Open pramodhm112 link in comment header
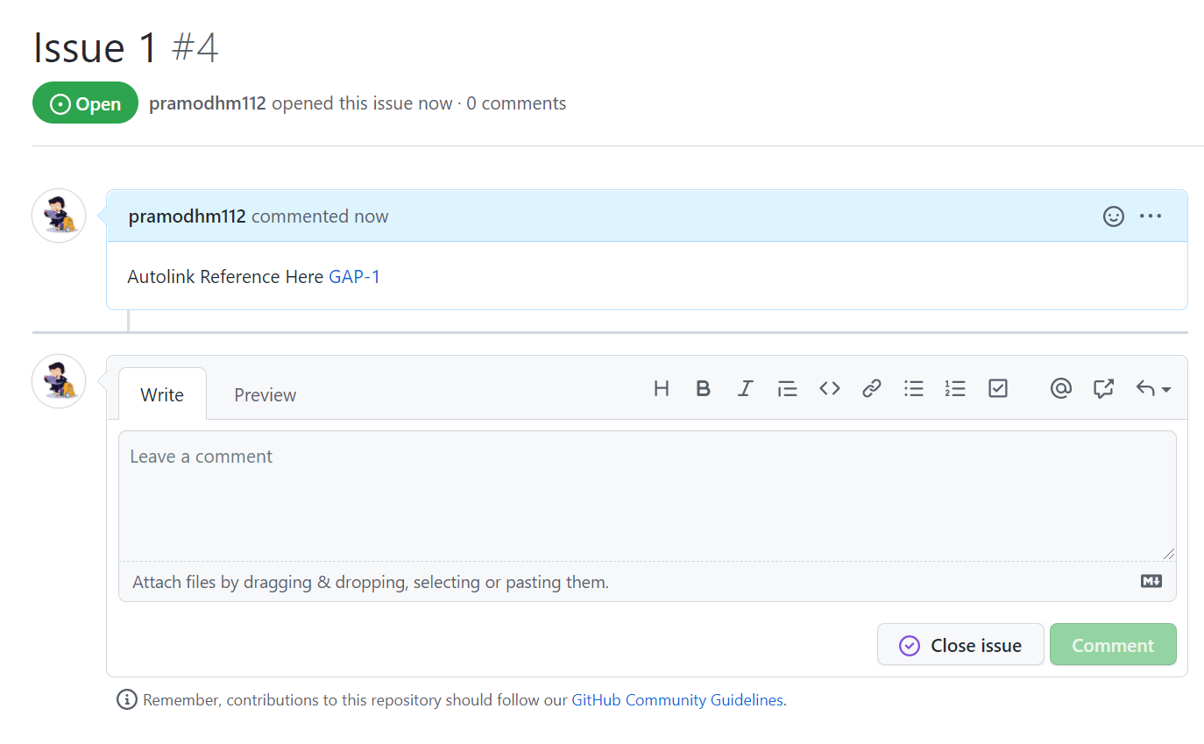Image resolution: width=1204 pixels, height=744 pixels. (188, 216)
